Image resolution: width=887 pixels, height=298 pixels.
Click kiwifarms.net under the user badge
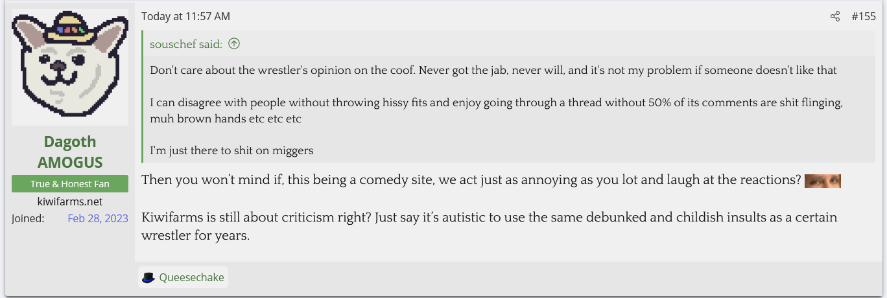pos(69,202)
